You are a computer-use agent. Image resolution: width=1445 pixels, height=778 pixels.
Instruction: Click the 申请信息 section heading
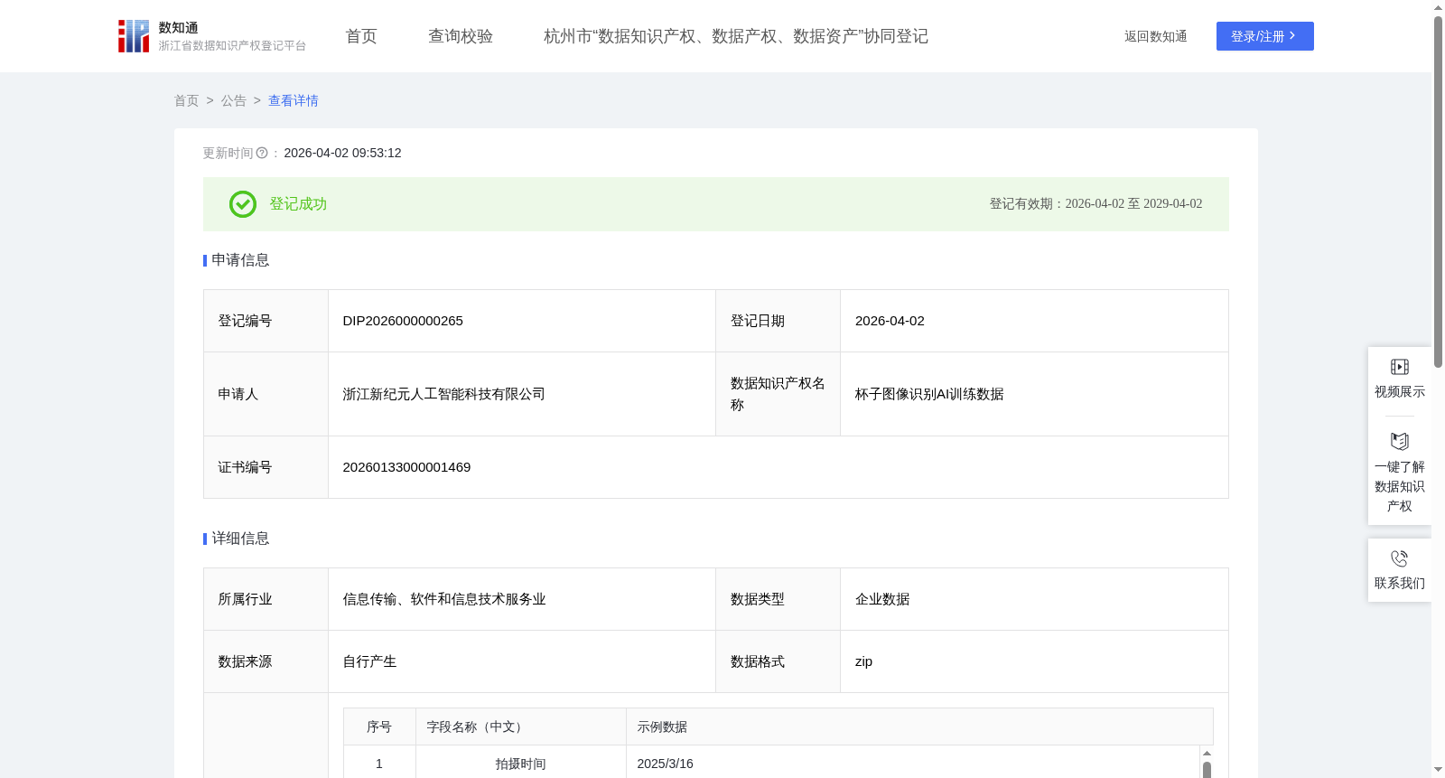point(240,260)
